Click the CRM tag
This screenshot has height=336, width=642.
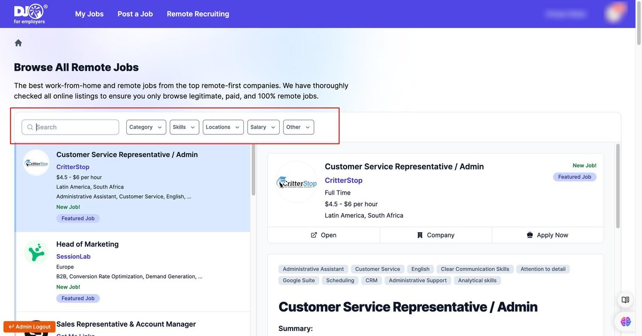pos(371,280)
